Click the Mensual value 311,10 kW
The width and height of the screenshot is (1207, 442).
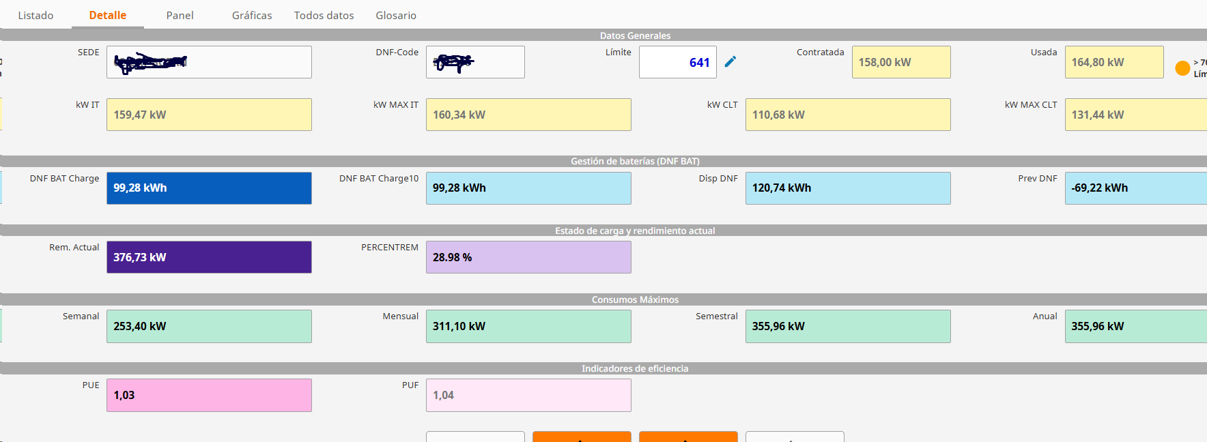tap(528, 326)
